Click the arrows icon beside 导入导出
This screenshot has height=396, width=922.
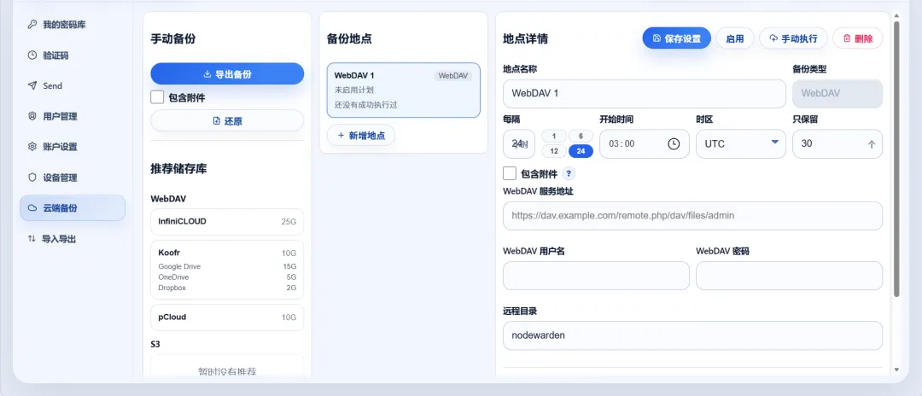pyautogui.click(x=32, y=239)
